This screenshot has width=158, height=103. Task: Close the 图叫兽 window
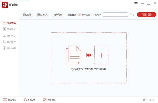click(155, 3)
